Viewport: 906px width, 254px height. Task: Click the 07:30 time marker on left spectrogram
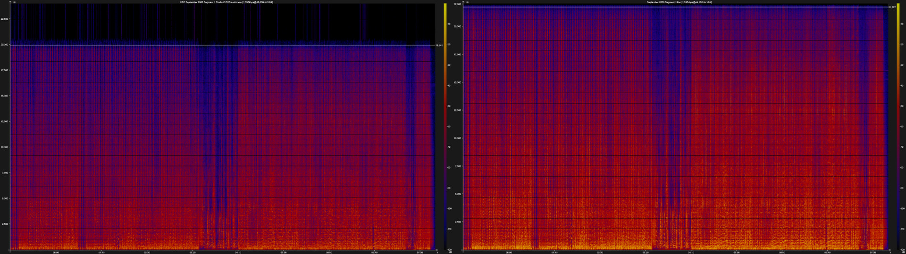click(x=420, y=252)
